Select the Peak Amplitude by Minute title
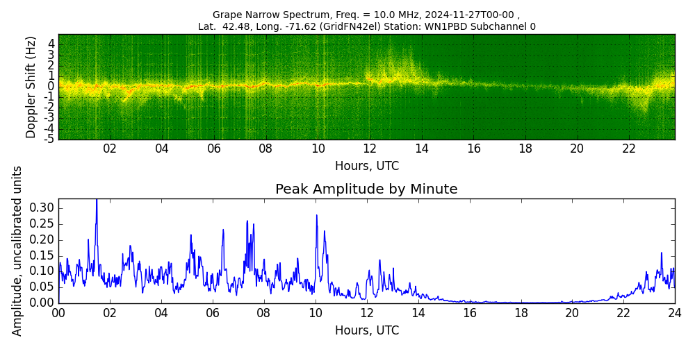This screenshot has width=695, height=347. click(x=366, y=189)
